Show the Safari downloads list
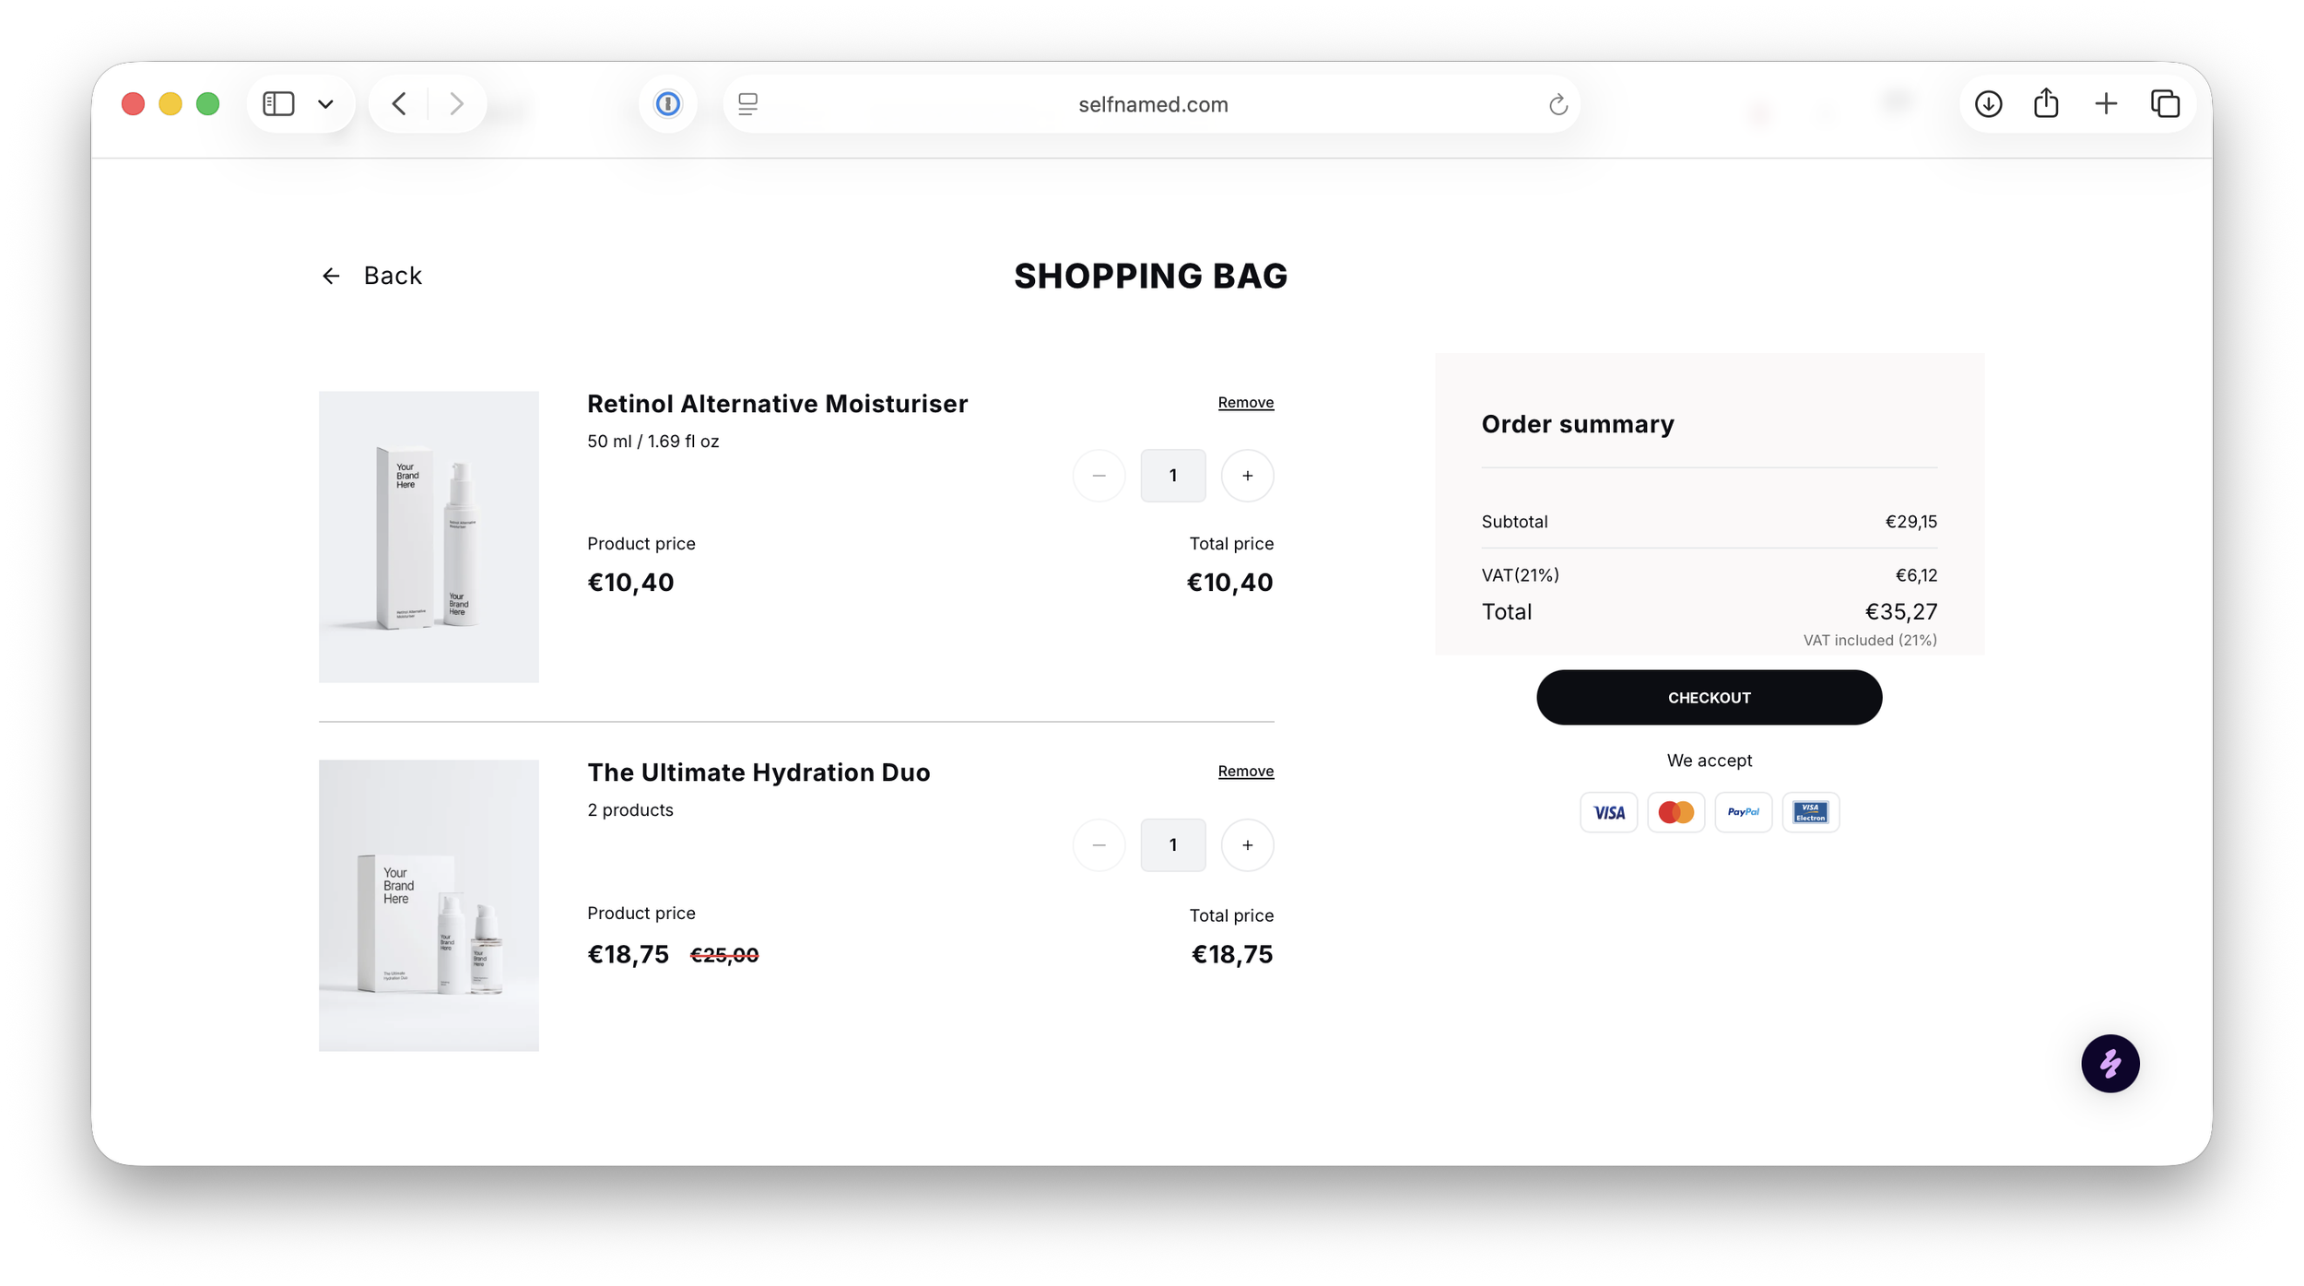 point(1988,104)
